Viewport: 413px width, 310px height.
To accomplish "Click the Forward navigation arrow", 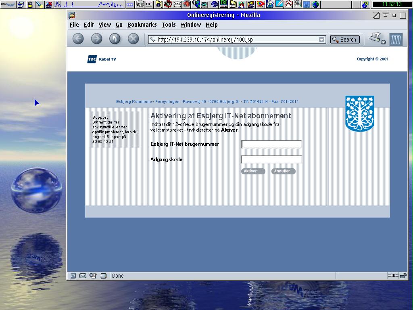I will coord(96,39).
